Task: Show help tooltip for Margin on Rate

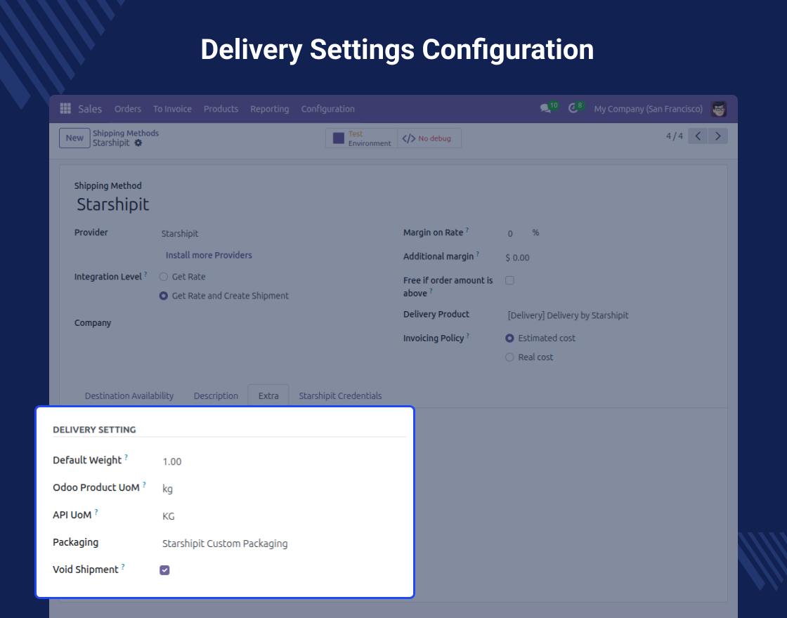Action: [x=467, y=230]
